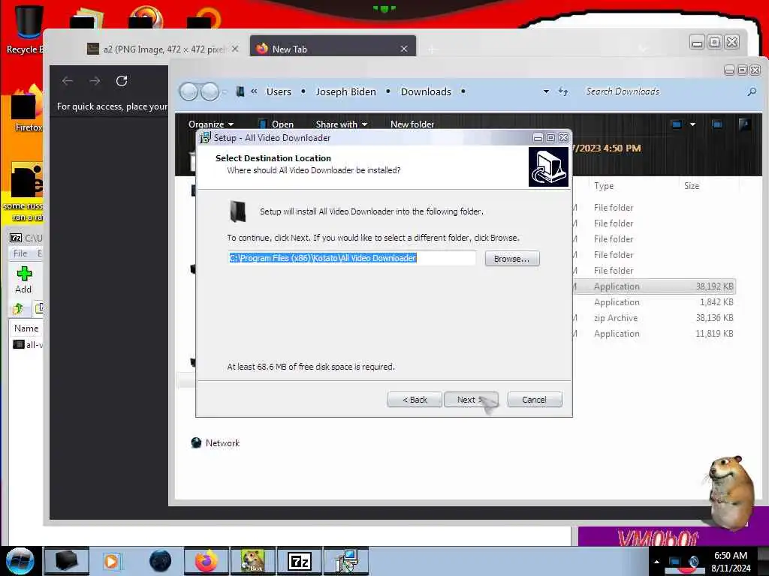Viewport: 769px width, 576px height.
Task: Show hidden system tray icons
Action: point(656,562)
